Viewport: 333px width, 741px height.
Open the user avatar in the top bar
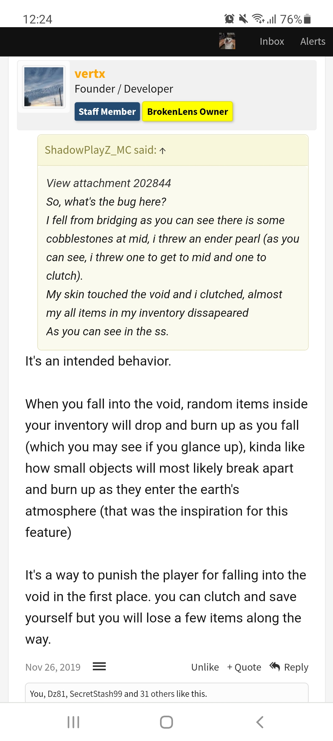pos(227,41)
